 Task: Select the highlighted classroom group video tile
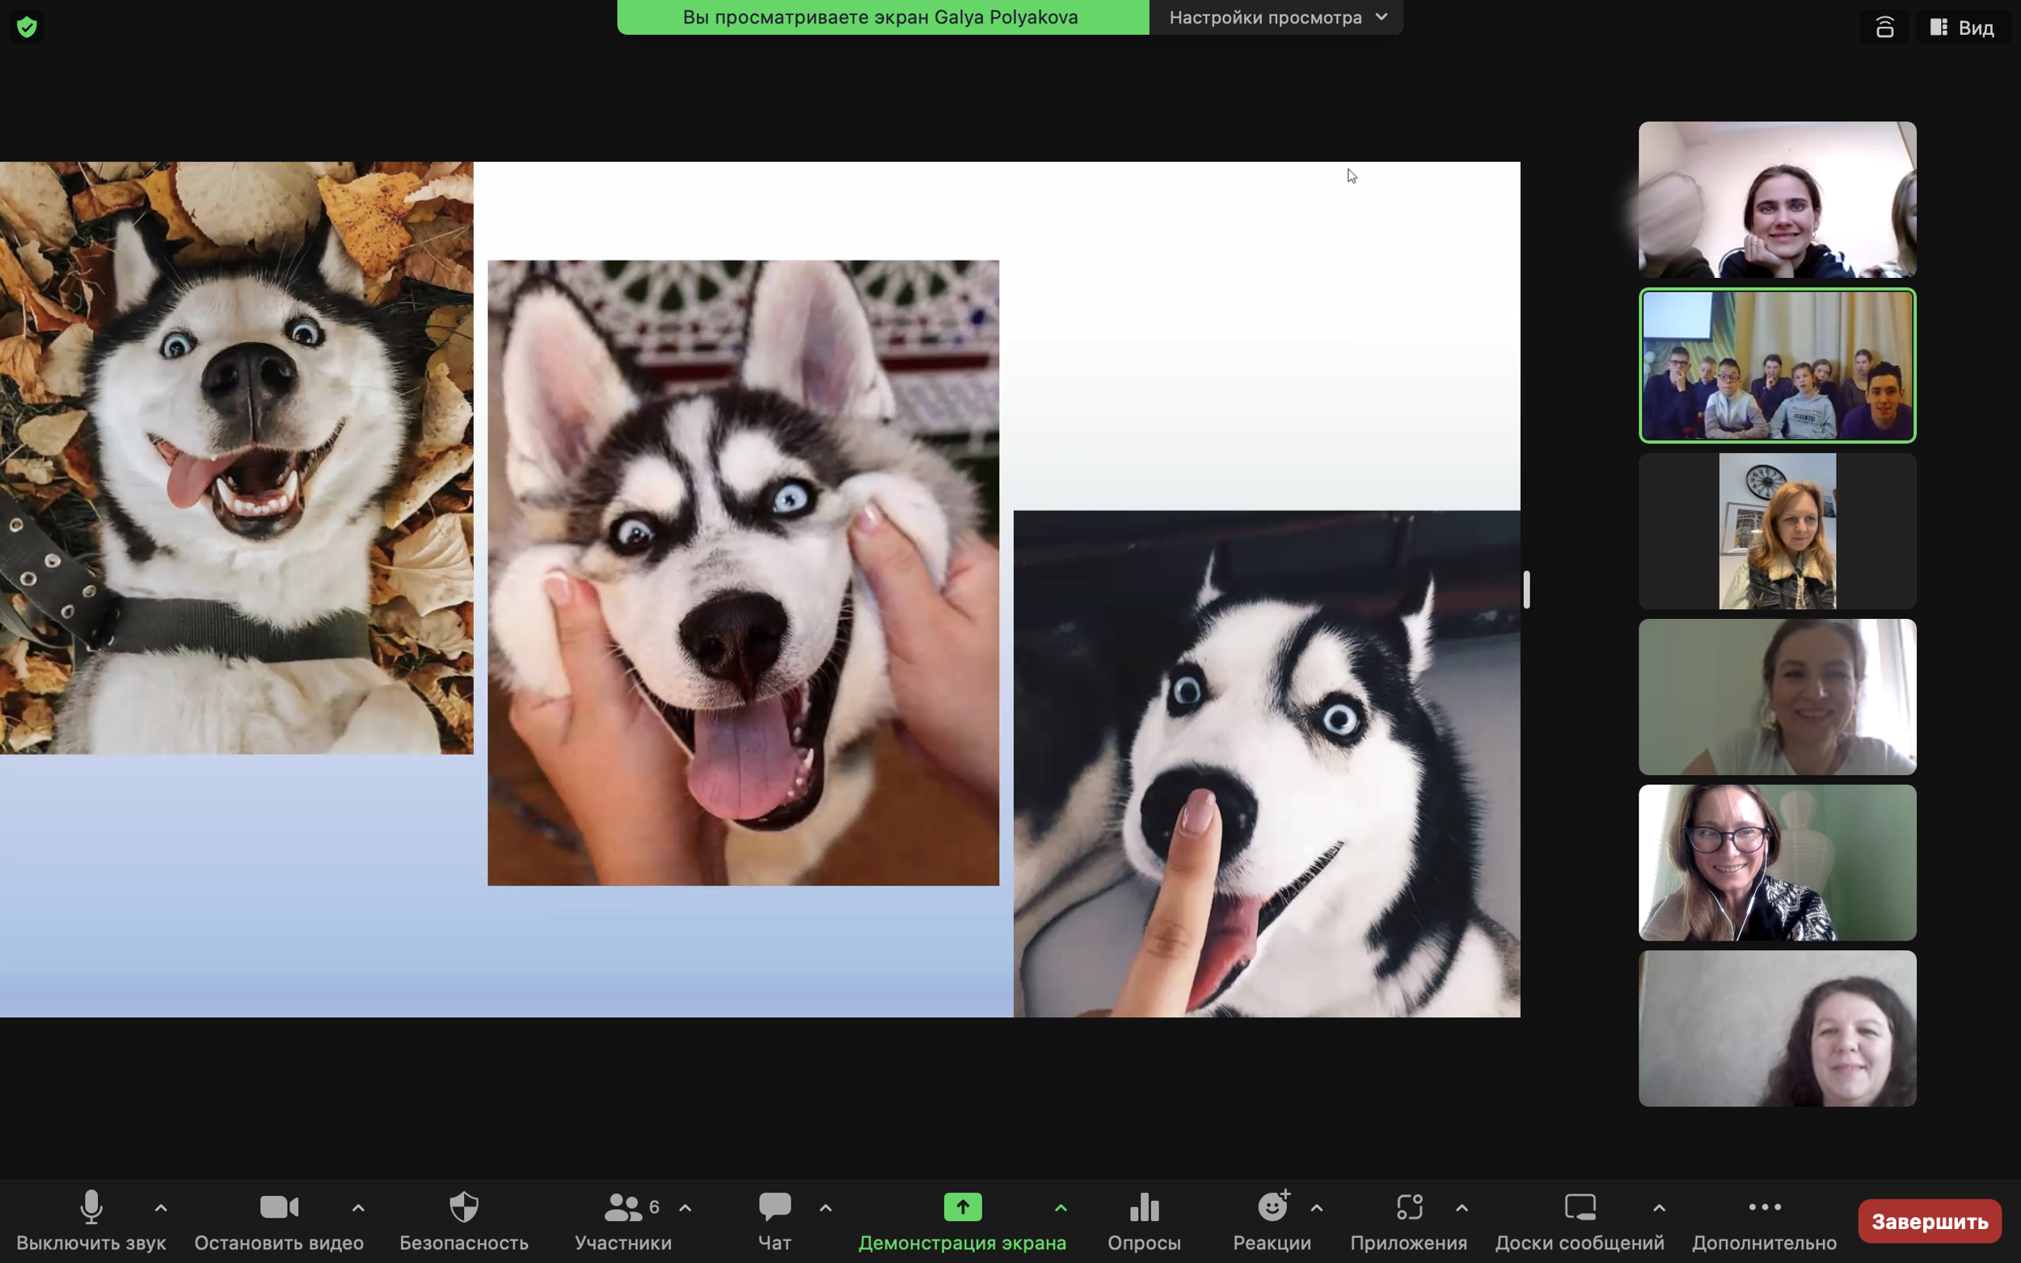coord(1777,365)
